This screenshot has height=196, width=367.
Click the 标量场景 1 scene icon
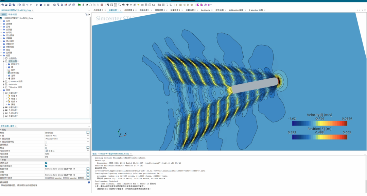[x=6, y=93]
